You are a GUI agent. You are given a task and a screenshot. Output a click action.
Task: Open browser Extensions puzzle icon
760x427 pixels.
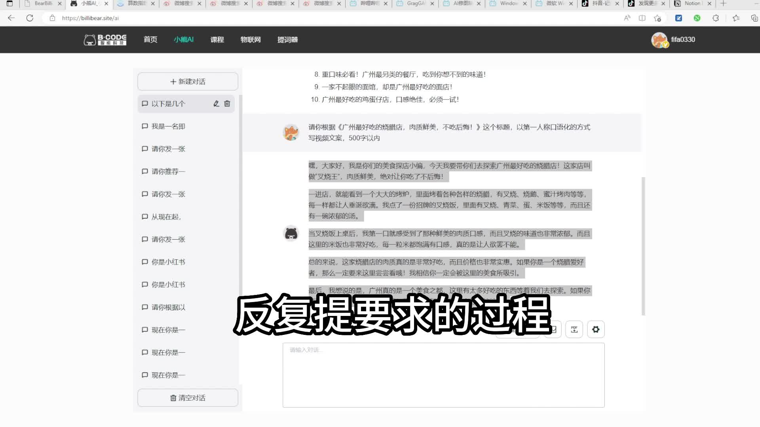coord(716,18)
